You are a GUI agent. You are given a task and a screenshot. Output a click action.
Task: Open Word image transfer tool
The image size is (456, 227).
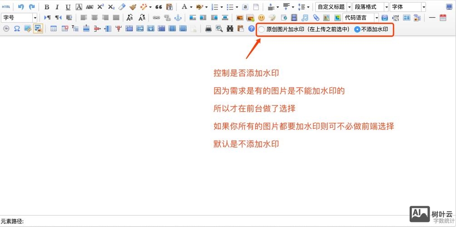(38, 29)
